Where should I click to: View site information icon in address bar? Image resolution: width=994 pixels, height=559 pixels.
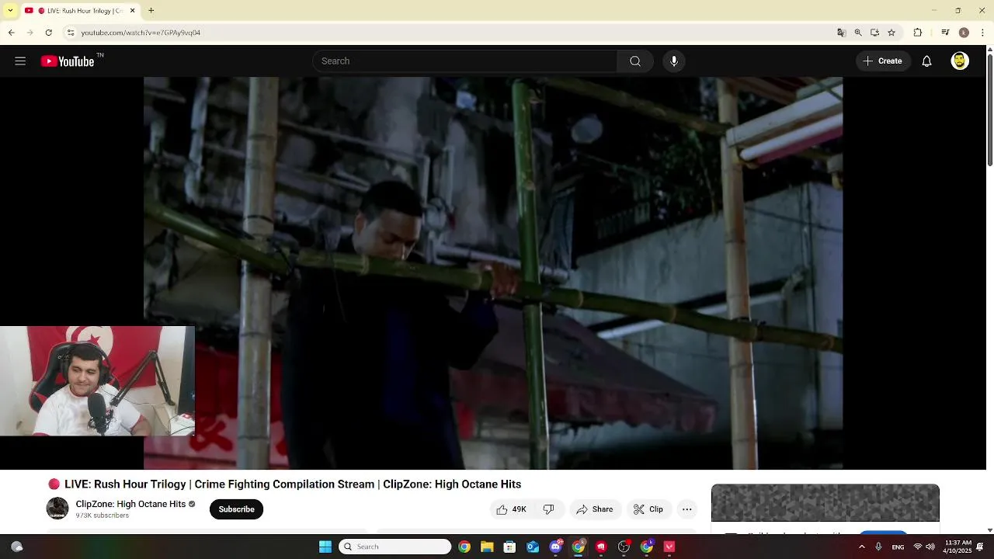[71, 33]
